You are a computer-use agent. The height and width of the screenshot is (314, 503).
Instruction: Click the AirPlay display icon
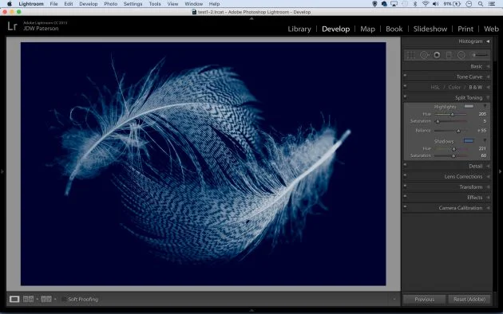point(394,4)
